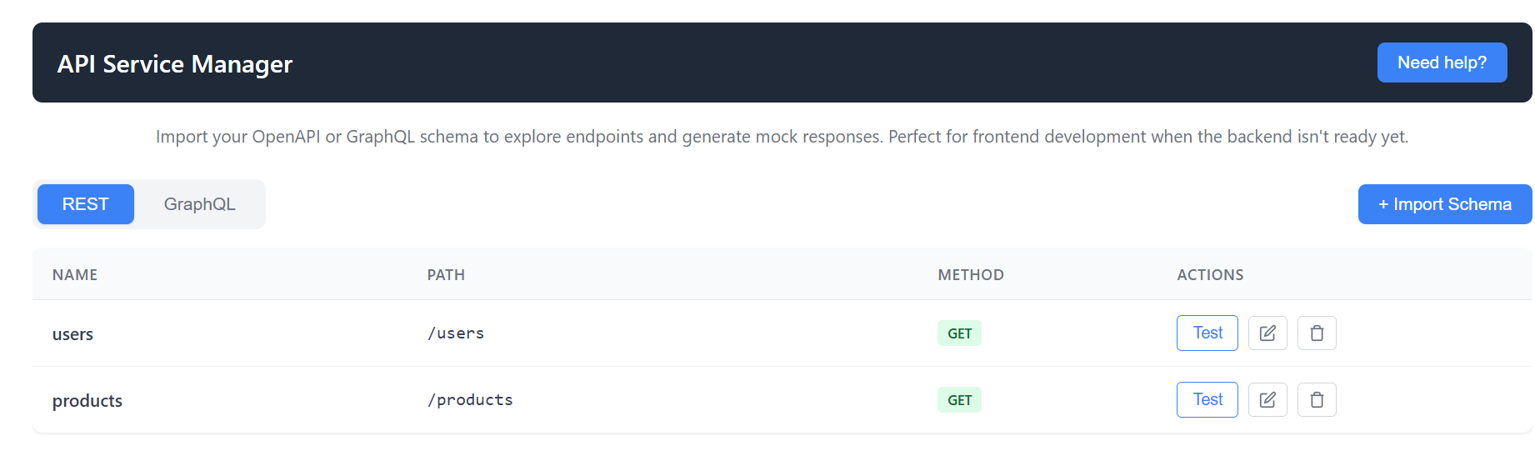
Task: Click the pencil edit icon for products
Action: [1267, 400]
